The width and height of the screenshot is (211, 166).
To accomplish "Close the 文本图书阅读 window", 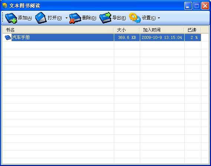I will tap(205, 6).
